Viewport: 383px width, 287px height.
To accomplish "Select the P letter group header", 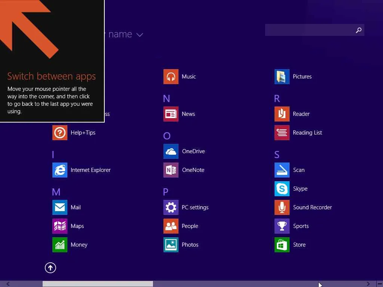I will (x=166, y=192).
